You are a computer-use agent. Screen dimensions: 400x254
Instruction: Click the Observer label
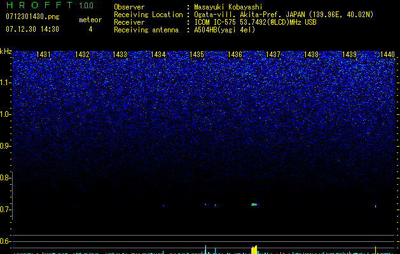(129, 7)
